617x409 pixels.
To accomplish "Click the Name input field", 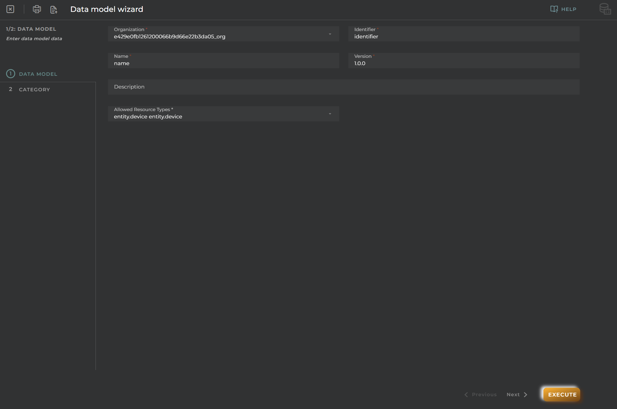I will (224, 61).
